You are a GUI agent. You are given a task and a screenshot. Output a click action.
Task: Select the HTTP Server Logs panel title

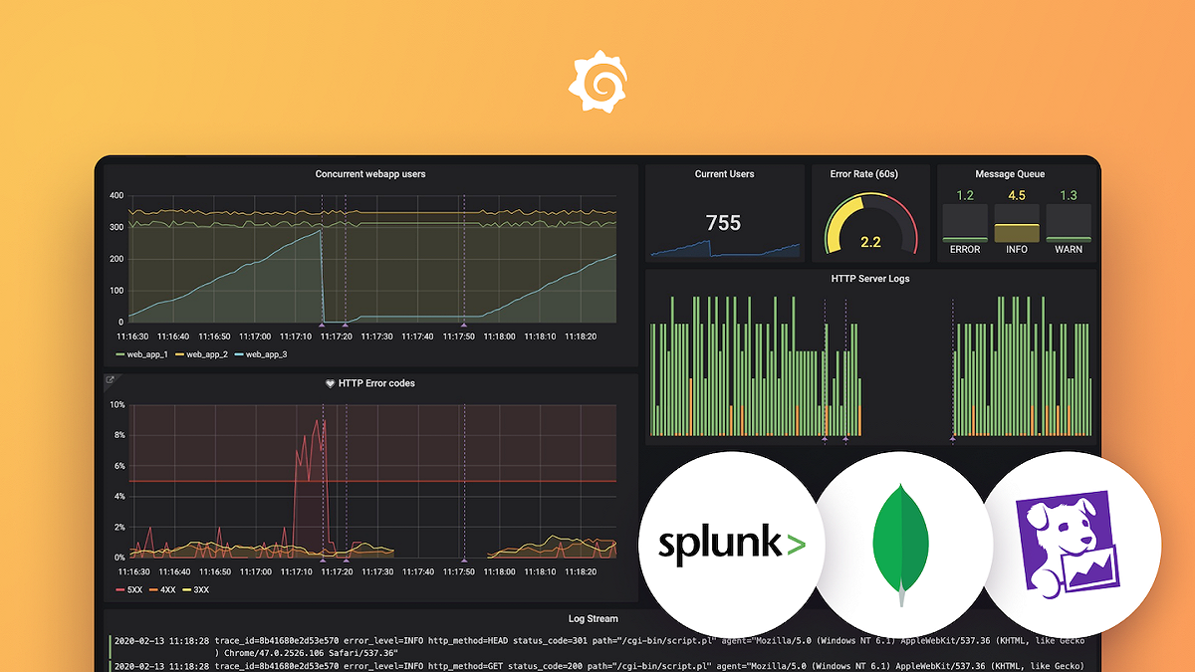click(x=871, y=279)
